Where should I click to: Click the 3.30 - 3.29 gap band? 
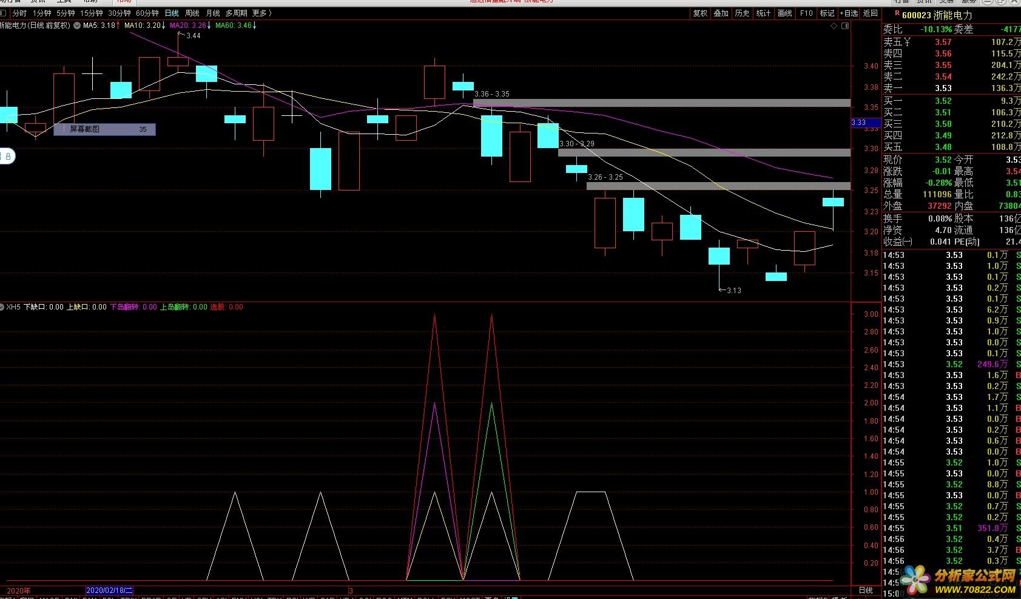[704, 152]
